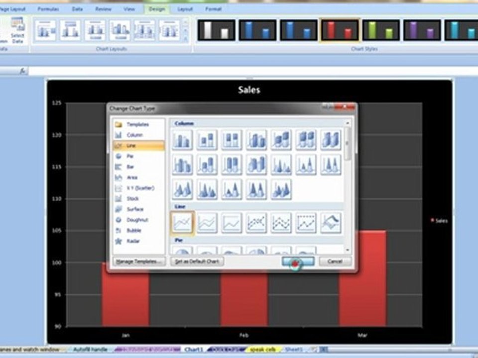The width and height of the screenshot is (478, 358).
Task: Click the Select Data ribbon icon
Action: [17, 30]
